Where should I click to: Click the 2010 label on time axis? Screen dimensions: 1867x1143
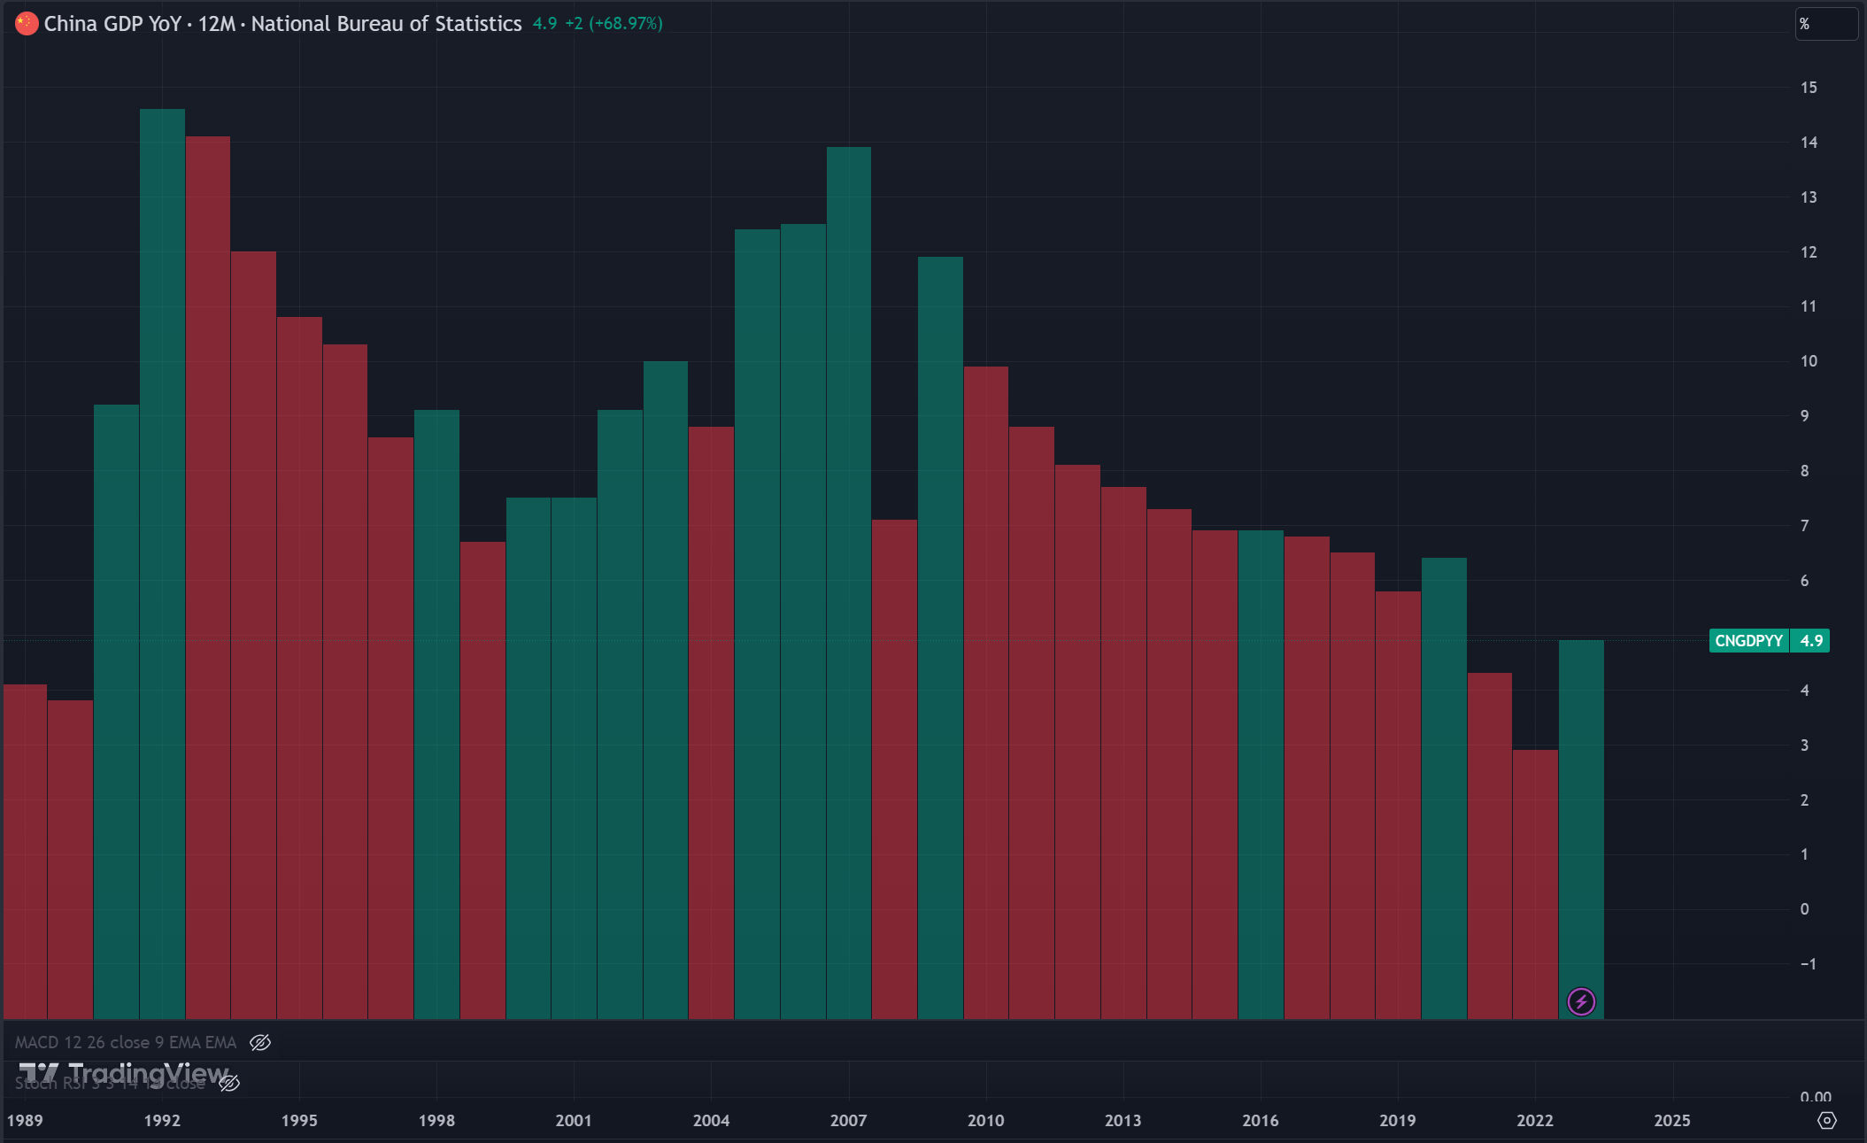pyautogui.click(x=985, y=1120)
